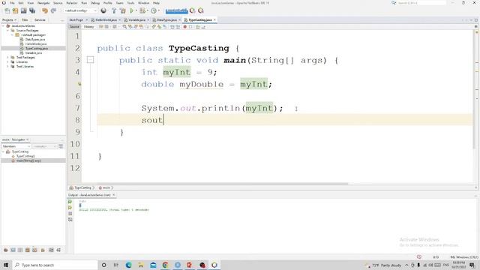480x270 pixels.
Task: Click the Re-run icon in Output panel
Action: tap(70, 202)
